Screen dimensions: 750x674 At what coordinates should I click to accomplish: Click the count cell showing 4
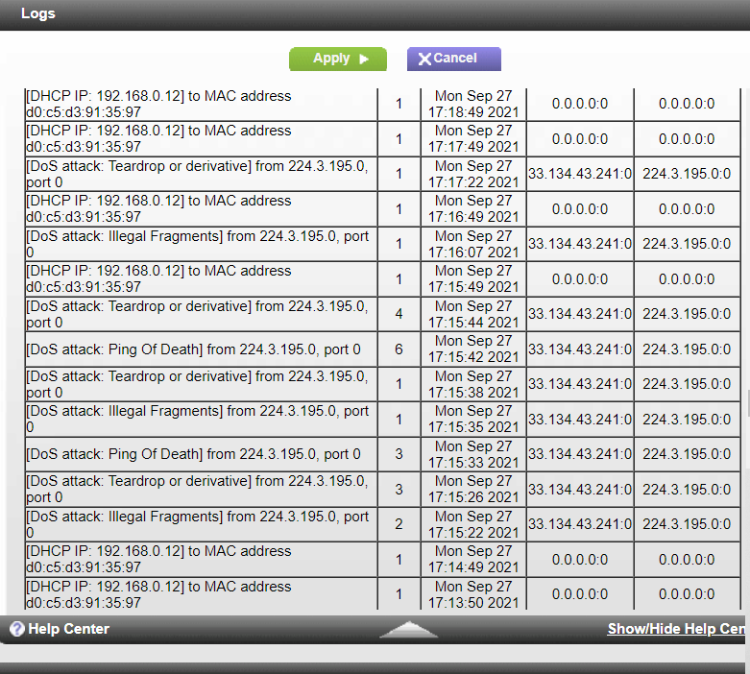(399, 314)
